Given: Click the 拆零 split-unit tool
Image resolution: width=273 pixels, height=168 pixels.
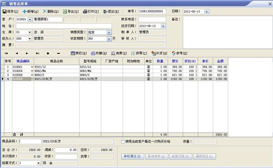Looking at the screenshot, I should 139,53.
